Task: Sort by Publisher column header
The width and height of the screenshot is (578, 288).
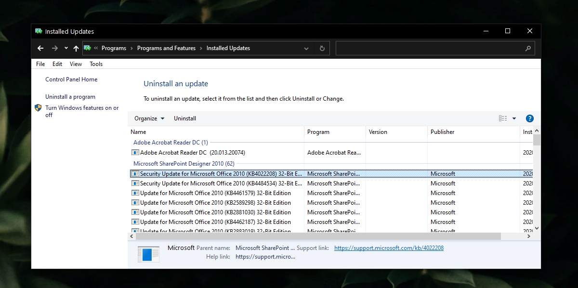Action: point(473,132)
